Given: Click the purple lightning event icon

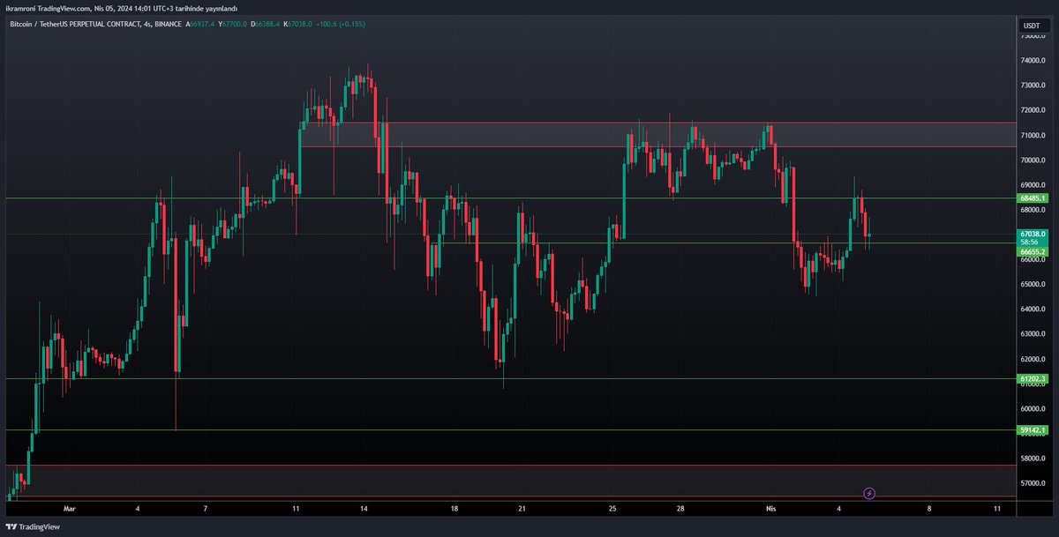Looking at the screenshot, I should tap(869, 493).
